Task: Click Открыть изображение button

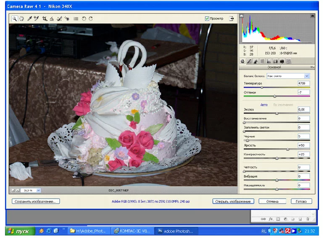Action: coord(233,201)
